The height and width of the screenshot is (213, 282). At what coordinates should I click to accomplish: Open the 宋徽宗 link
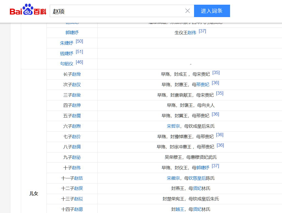173,178
